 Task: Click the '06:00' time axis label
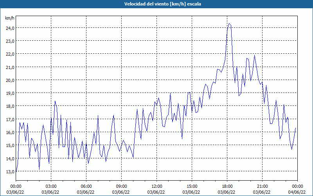(x=86, y=187)
